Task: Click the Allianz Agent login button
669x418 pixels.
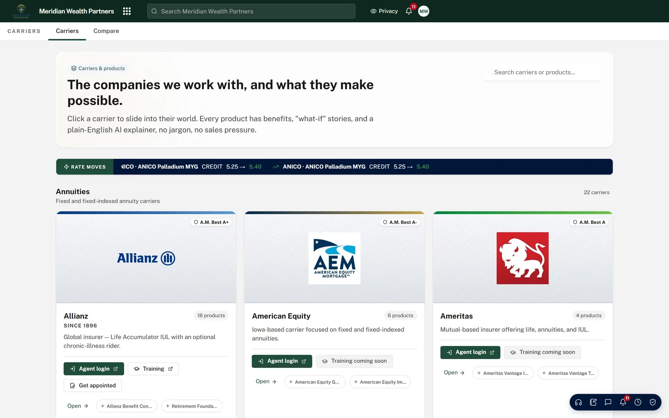Action: tap(94, 369)
